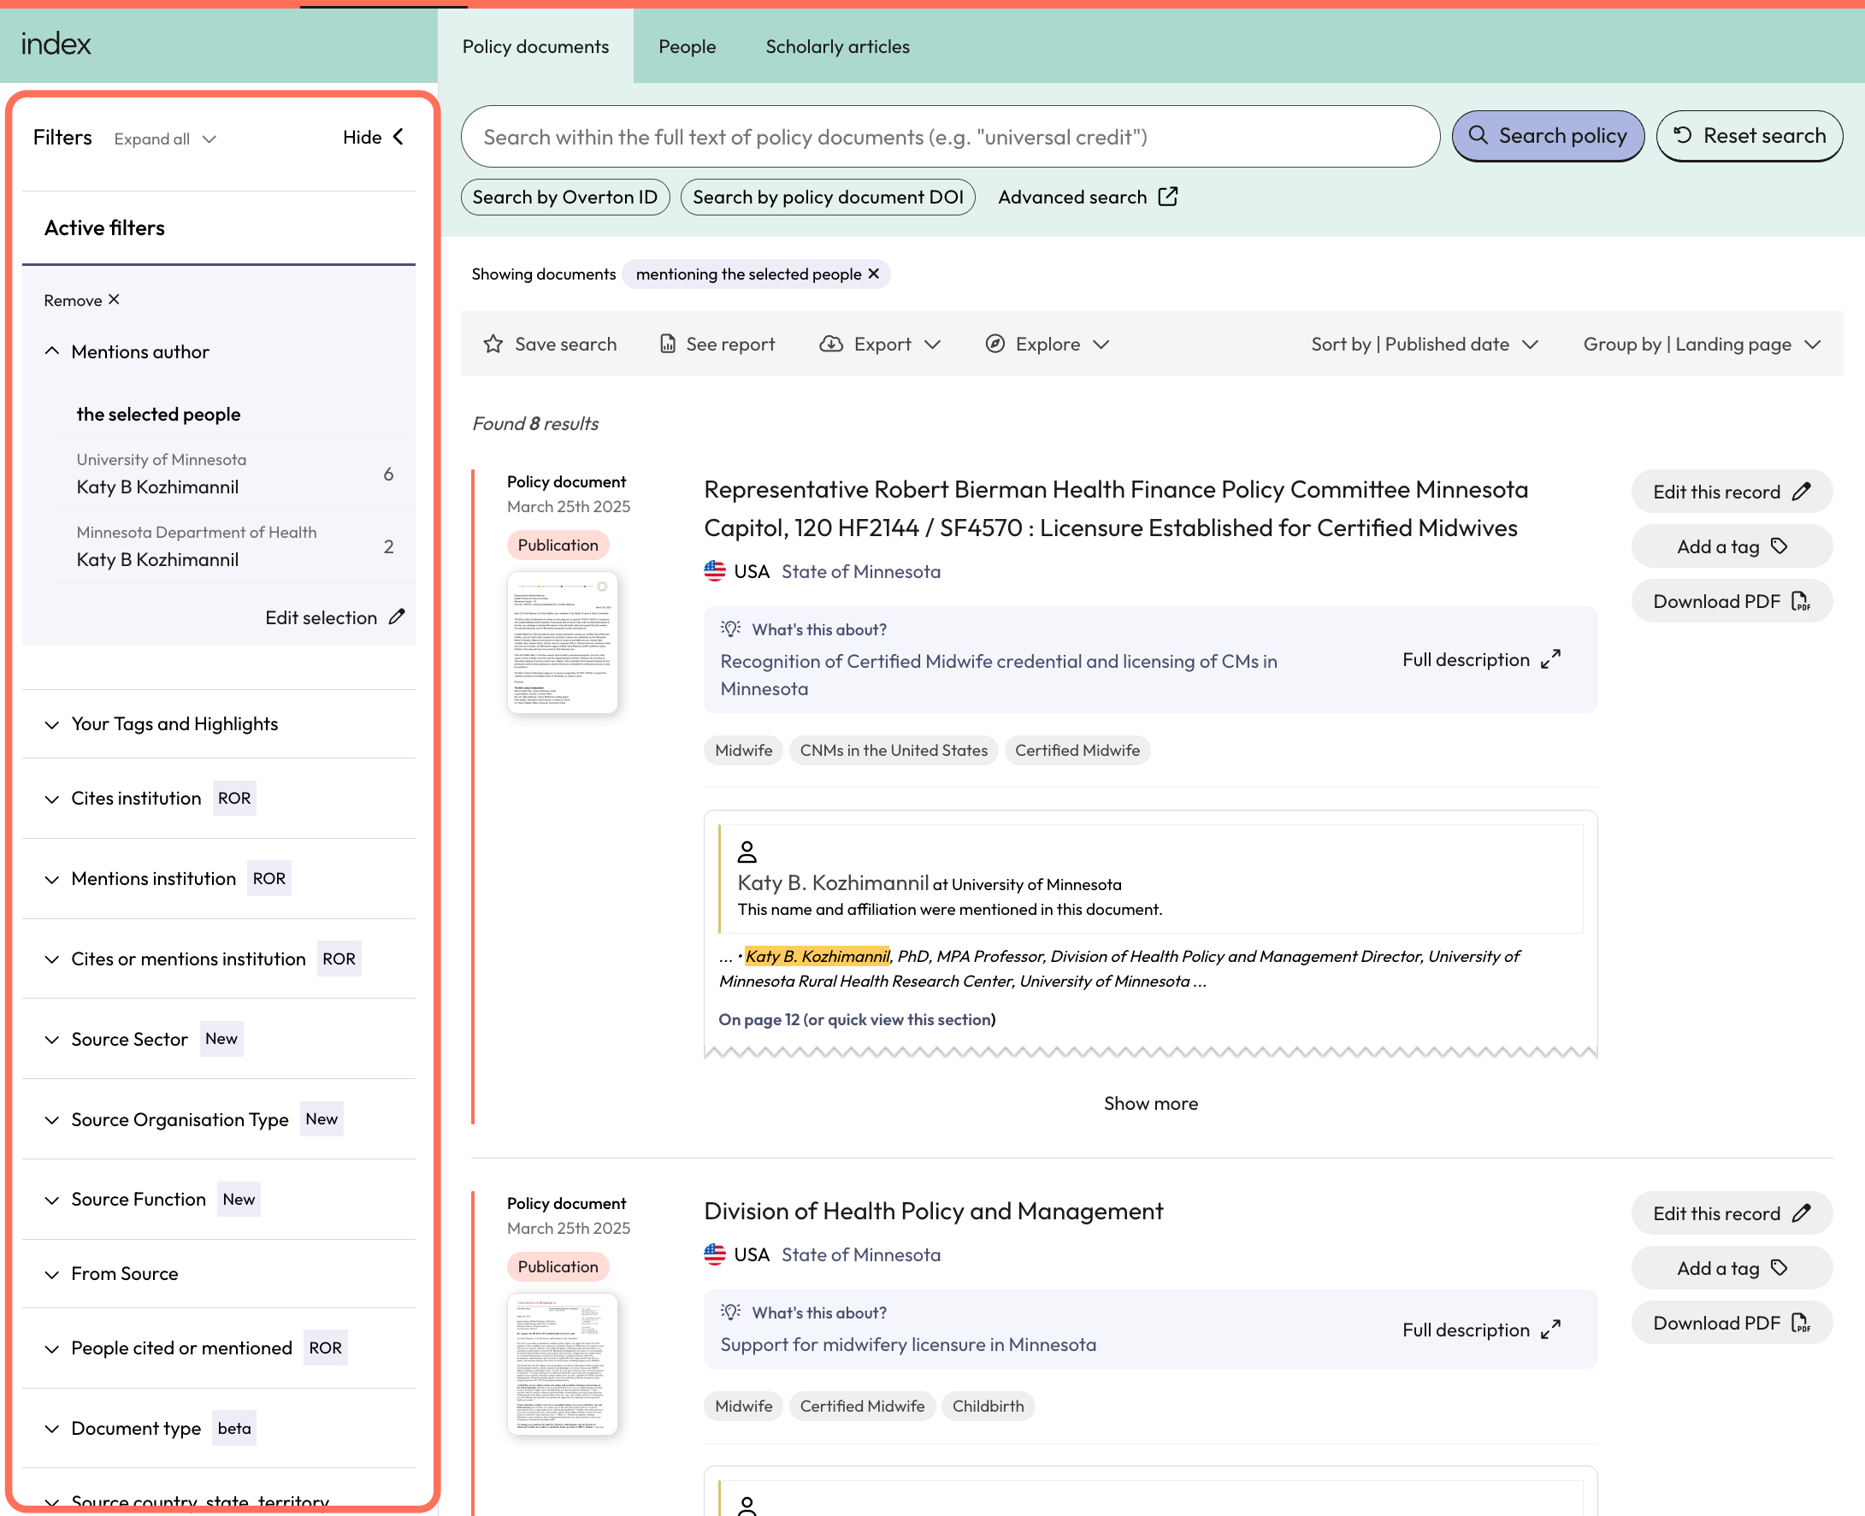Edit the Division of Health Policy record
The image size is (1865, 1516).
tap(1732, 1213)
